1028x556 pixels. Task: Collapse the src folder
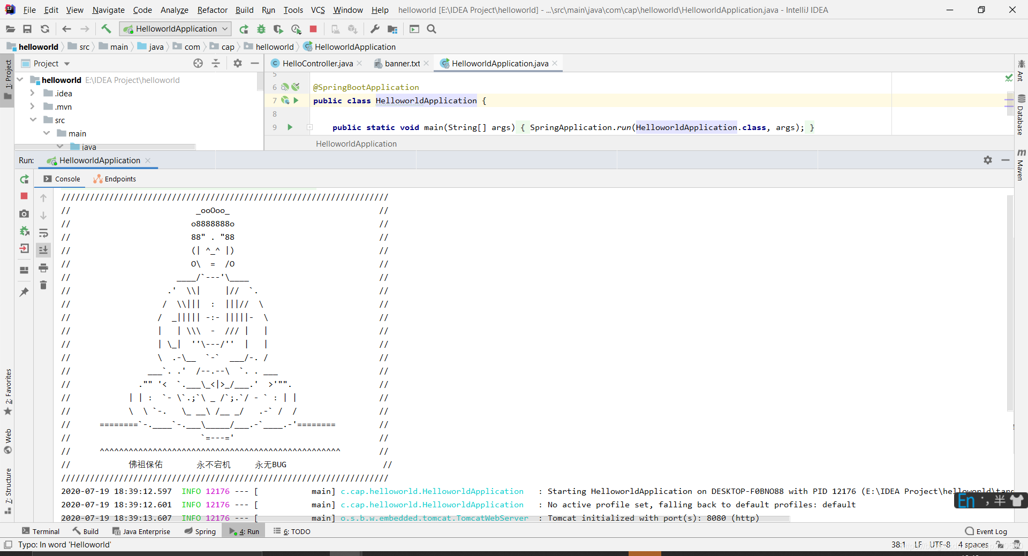point(33,120)
